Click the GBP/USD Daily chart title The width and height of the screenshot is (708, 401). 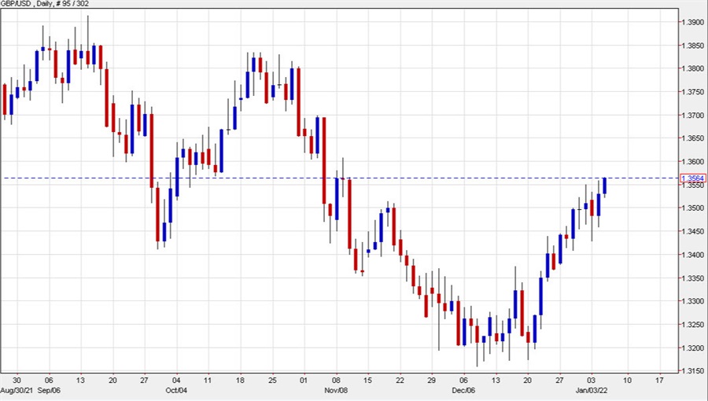[x=45, y=4]
